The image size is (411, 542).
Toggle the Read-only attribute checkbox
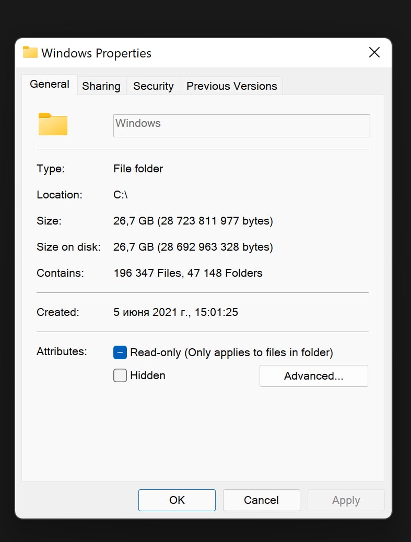point(120,352)
